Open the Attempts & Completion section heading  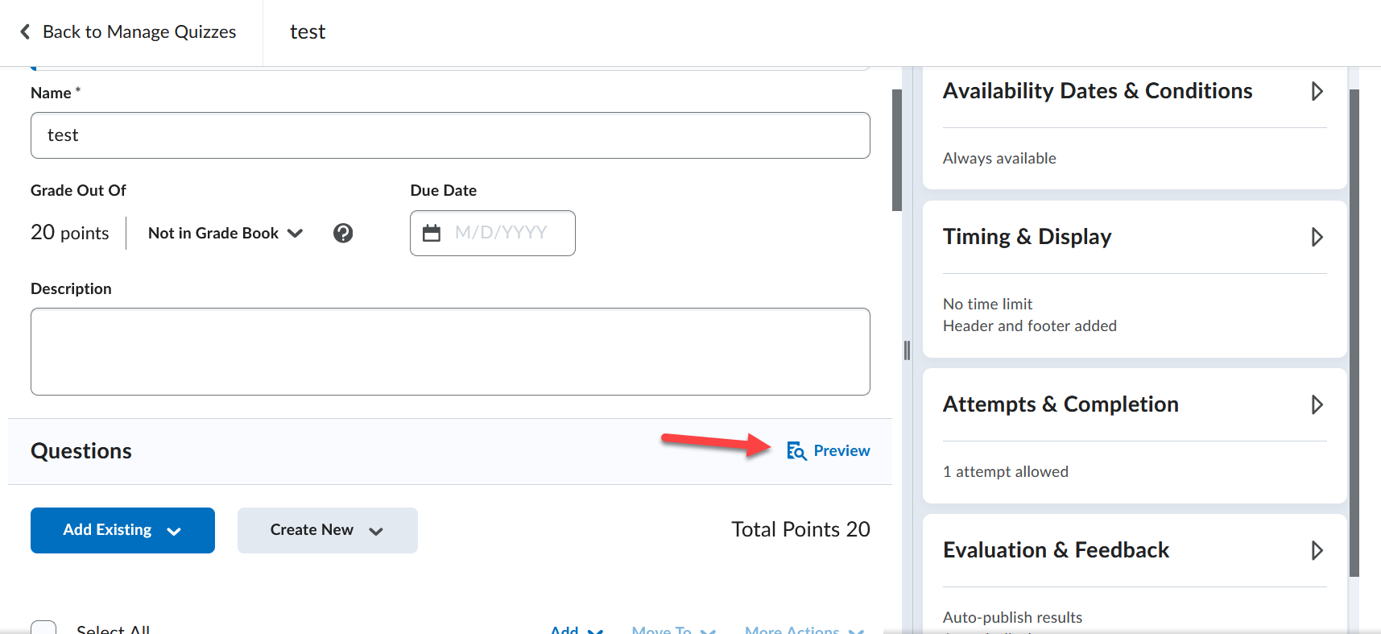(1061, 404)
